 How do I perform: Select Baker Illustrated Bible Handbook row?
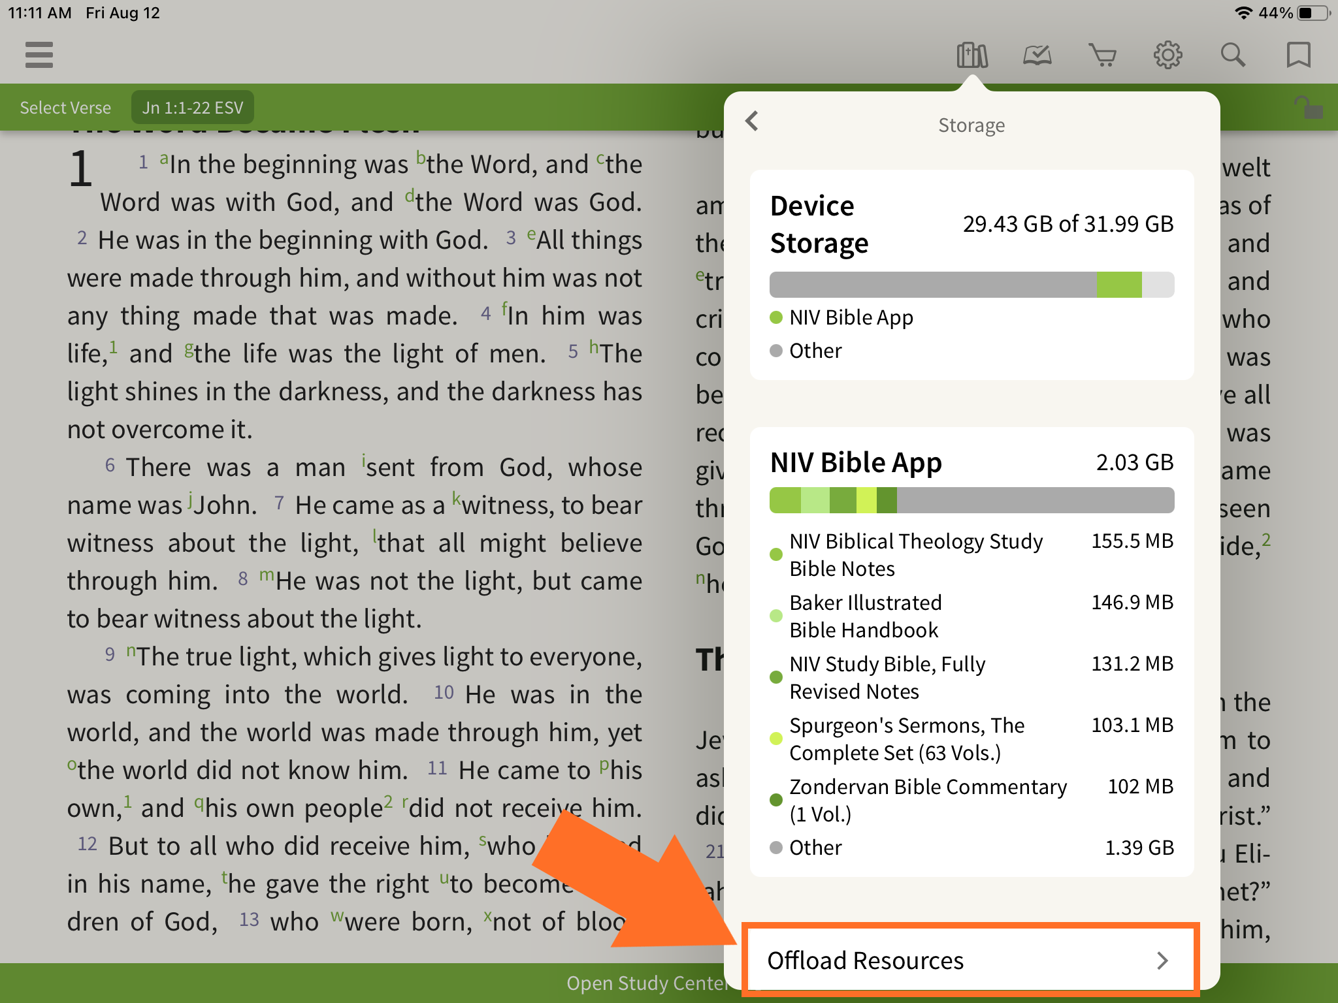pos(971,616)
